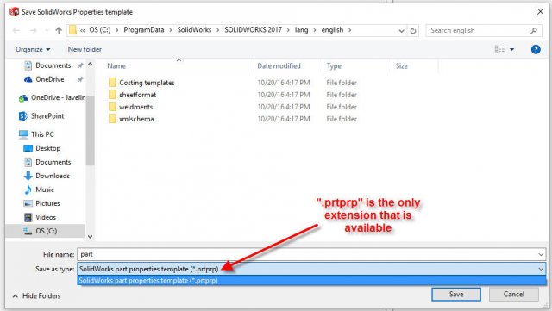Select OS (C:) in the navigation pane

click(46, 231)
